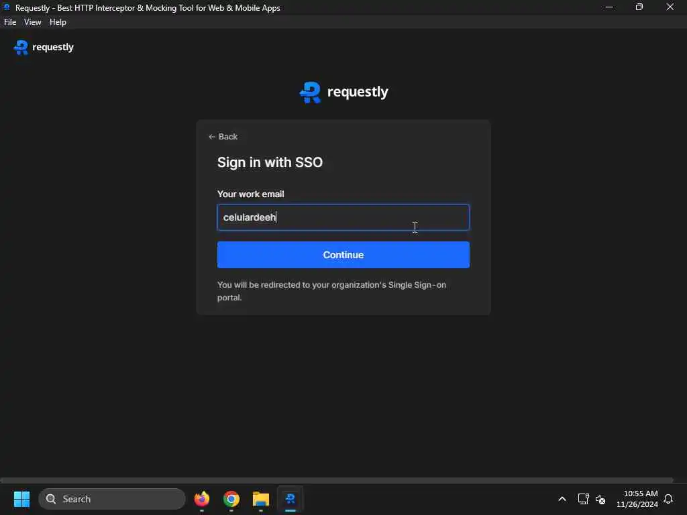Click the Single Sign-on redirect notice text
This screenshot has width=687, height=515.
(x=331, y=291)
